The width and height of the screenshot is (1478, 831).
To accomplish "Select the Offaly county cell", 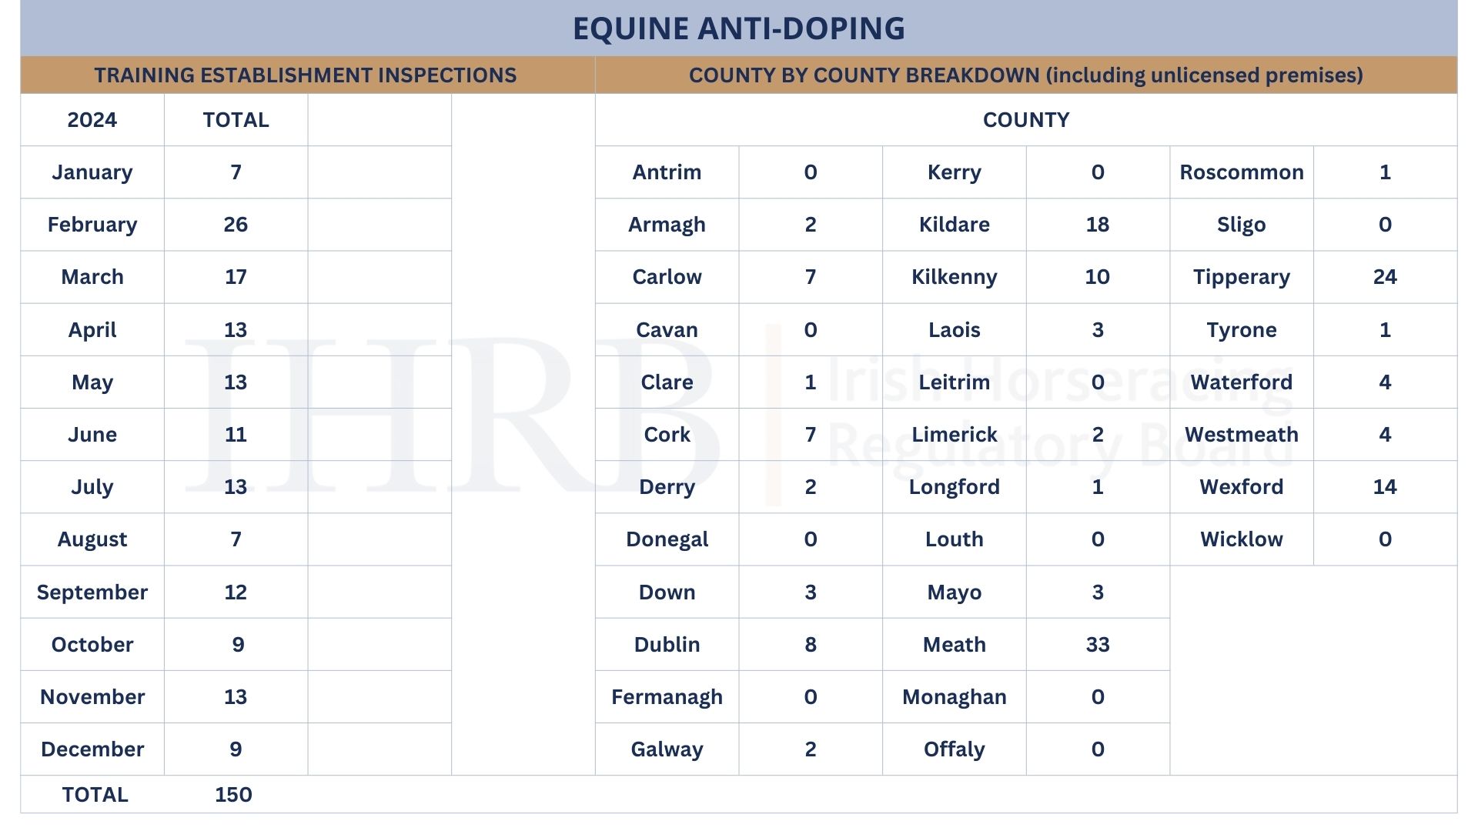I will [955, 749].
